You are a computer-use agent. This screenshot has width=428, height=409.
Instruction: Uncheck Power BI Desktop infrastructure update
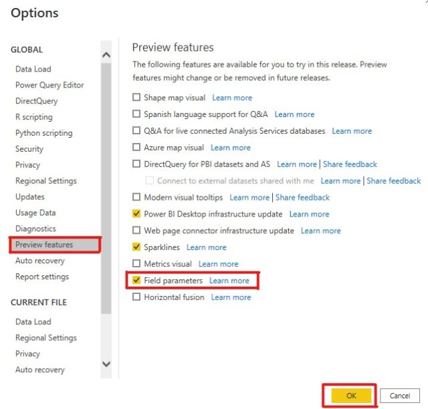click(136, 213)
